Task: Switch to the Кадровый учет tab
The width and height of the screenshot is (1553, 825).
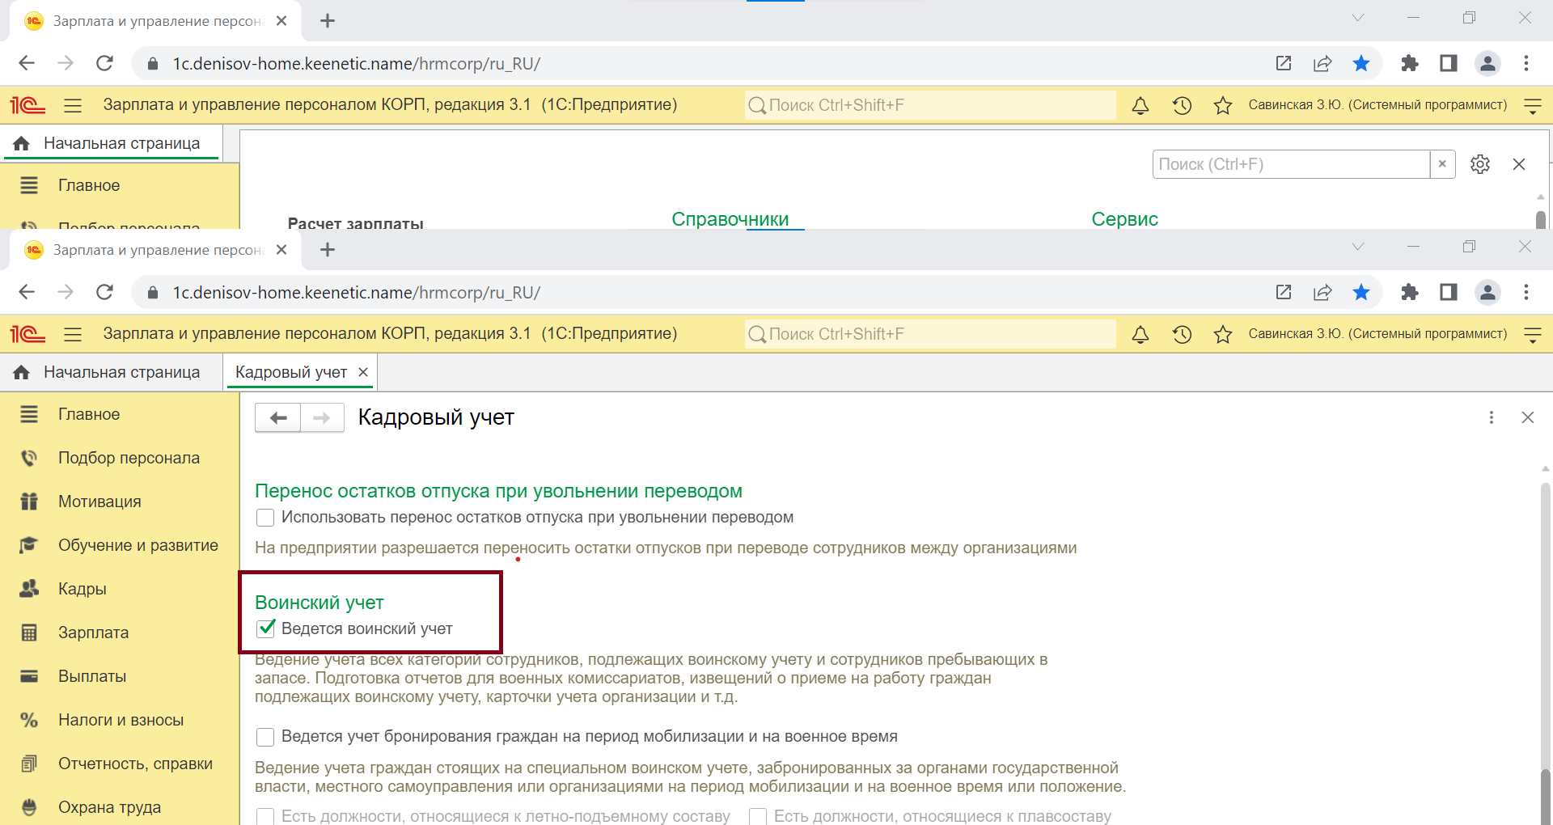Action: pos(290,372)
